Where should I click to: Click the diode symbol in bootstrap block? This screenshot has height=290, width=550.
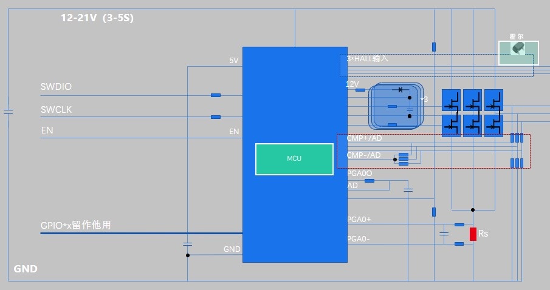[399, 90]
